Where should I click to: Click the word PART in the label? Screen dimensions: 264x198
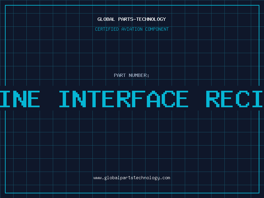click(120, 75)
